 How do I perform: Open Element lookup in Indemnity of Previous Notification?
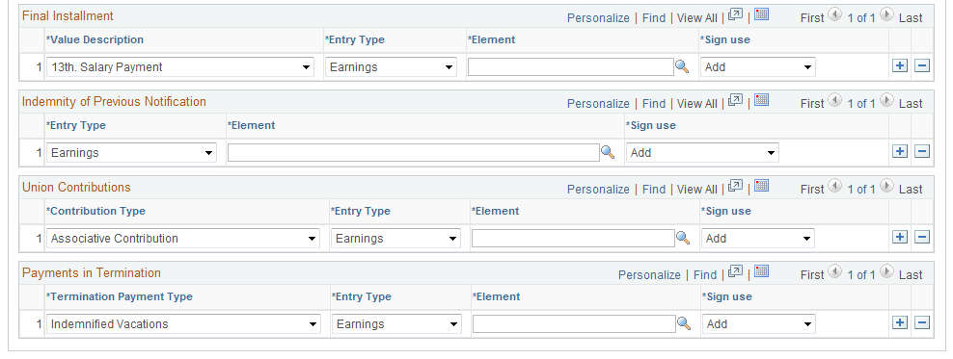click(607, 152)
